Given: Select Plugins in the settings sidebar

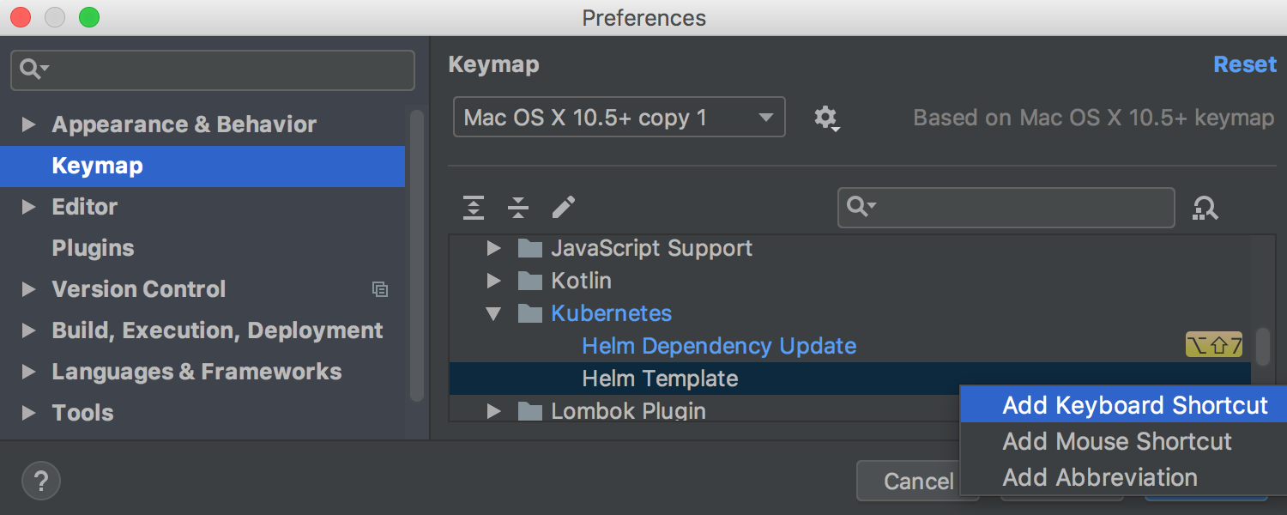Looking at the screenshot, I should [x=93, y=248].
